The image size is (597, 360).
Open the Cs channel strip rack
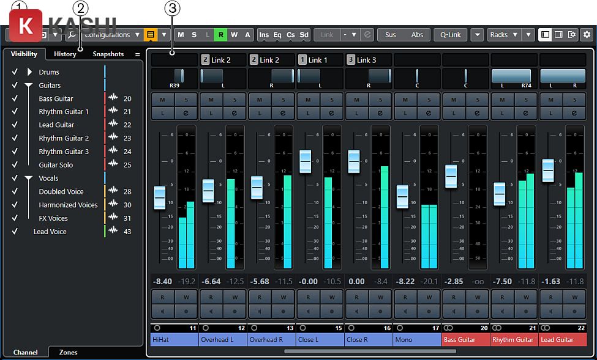coord(290,35)
